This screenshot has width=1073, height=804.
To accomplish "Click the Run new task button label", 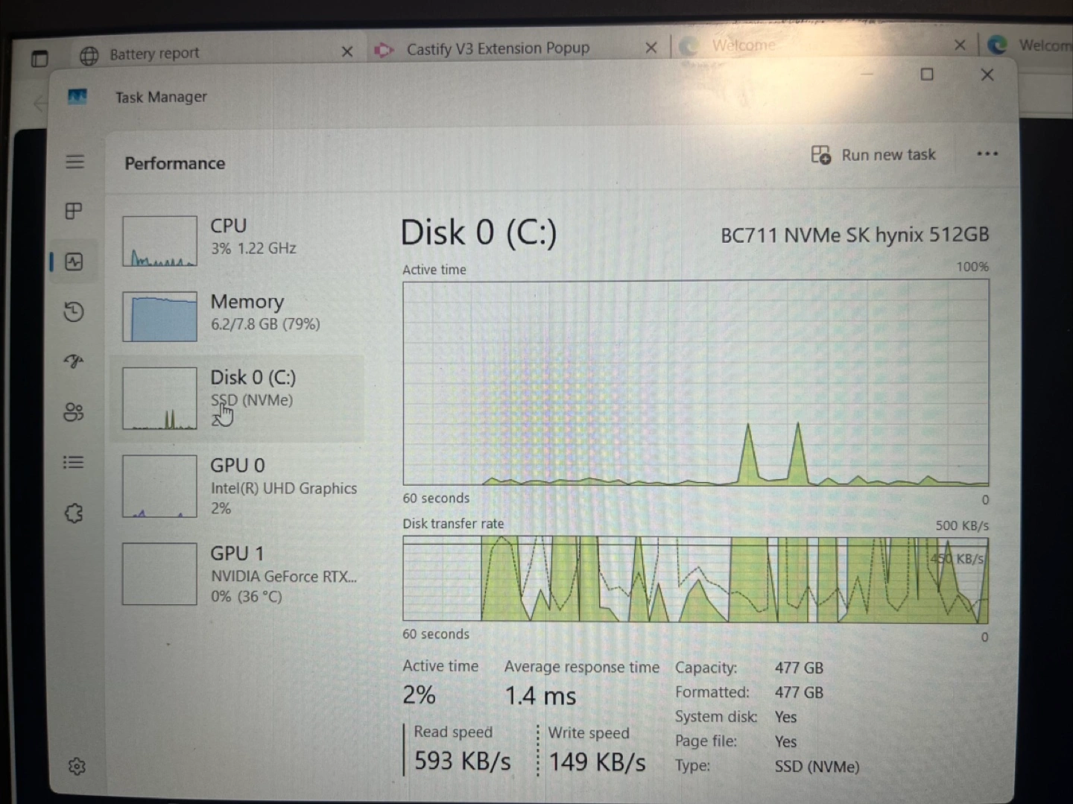I will [888, 155].
